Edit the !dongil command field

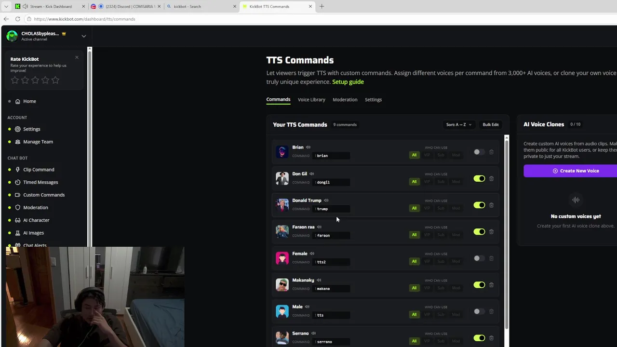click(332, 182)
